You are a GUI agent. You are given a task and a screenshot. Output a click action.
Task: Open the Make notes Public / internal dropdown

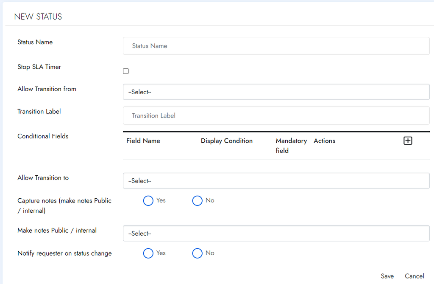click(x=276, y=233)
